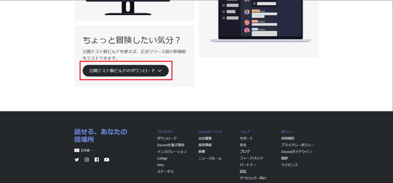The image size is (393, 183).
Task: Open 公開テスト版ビルドのダウンロード dropdown button
Action: (126, 71)
